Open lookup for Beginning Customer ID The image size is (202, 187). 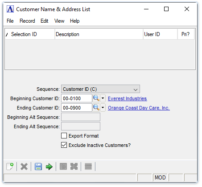point(96,98)
